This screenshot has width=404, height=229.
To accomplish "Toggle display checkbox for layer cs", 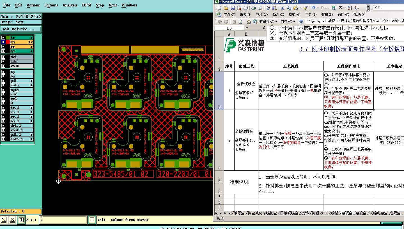I will 3,42.
